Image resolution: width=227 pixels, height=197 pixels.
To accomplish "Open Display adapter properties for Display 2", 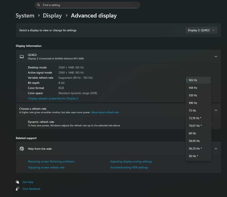I will [53, 98].
